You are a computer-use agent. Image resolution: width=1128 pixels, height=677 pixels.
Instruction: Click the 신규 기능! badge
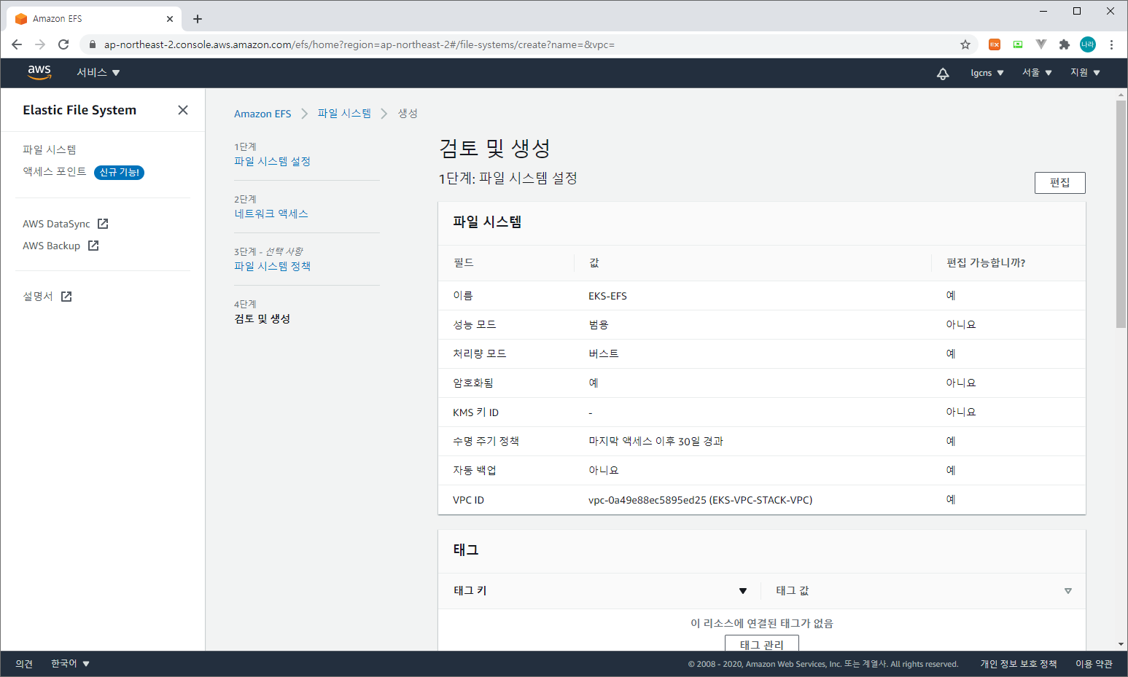click(119, 173)
